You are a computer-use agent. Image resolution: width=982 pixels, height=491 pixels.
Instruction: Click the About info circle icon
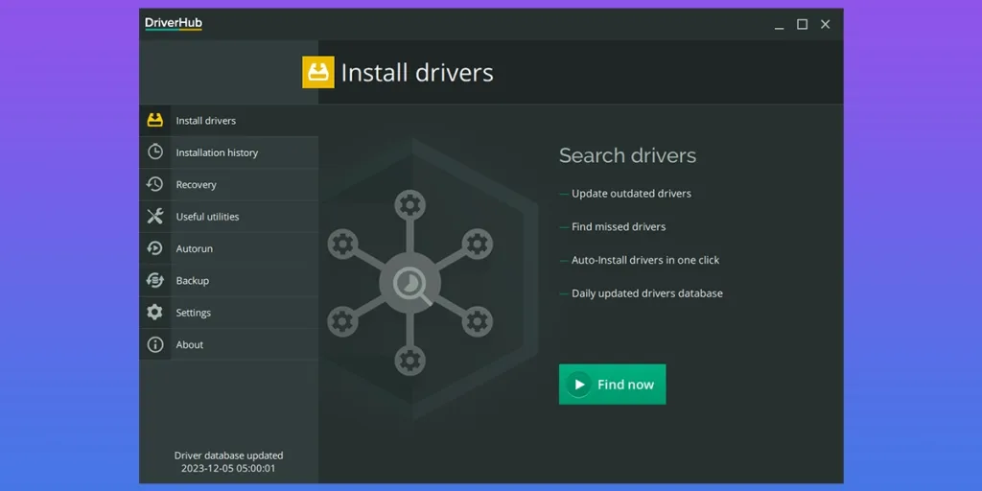154,344
